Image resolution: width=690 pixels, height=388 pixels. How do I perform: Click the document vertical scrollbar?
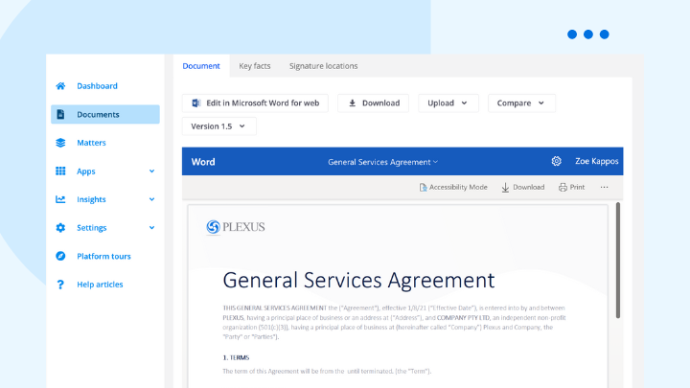click(618, 260)
